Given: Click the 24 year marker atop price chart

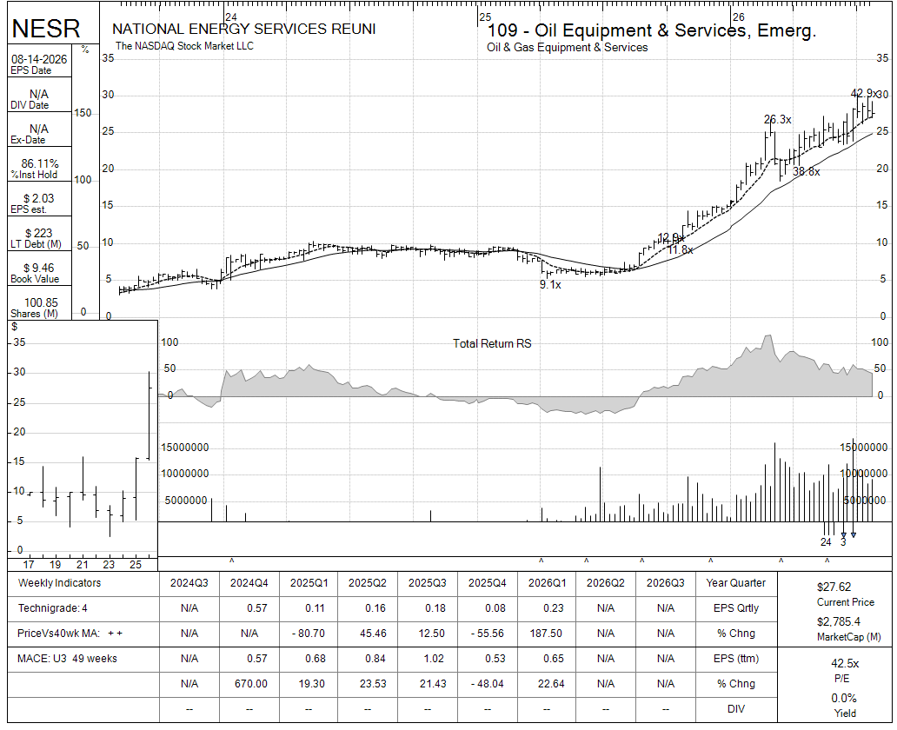Looking at the screenshot, I should tap(230, 17).
